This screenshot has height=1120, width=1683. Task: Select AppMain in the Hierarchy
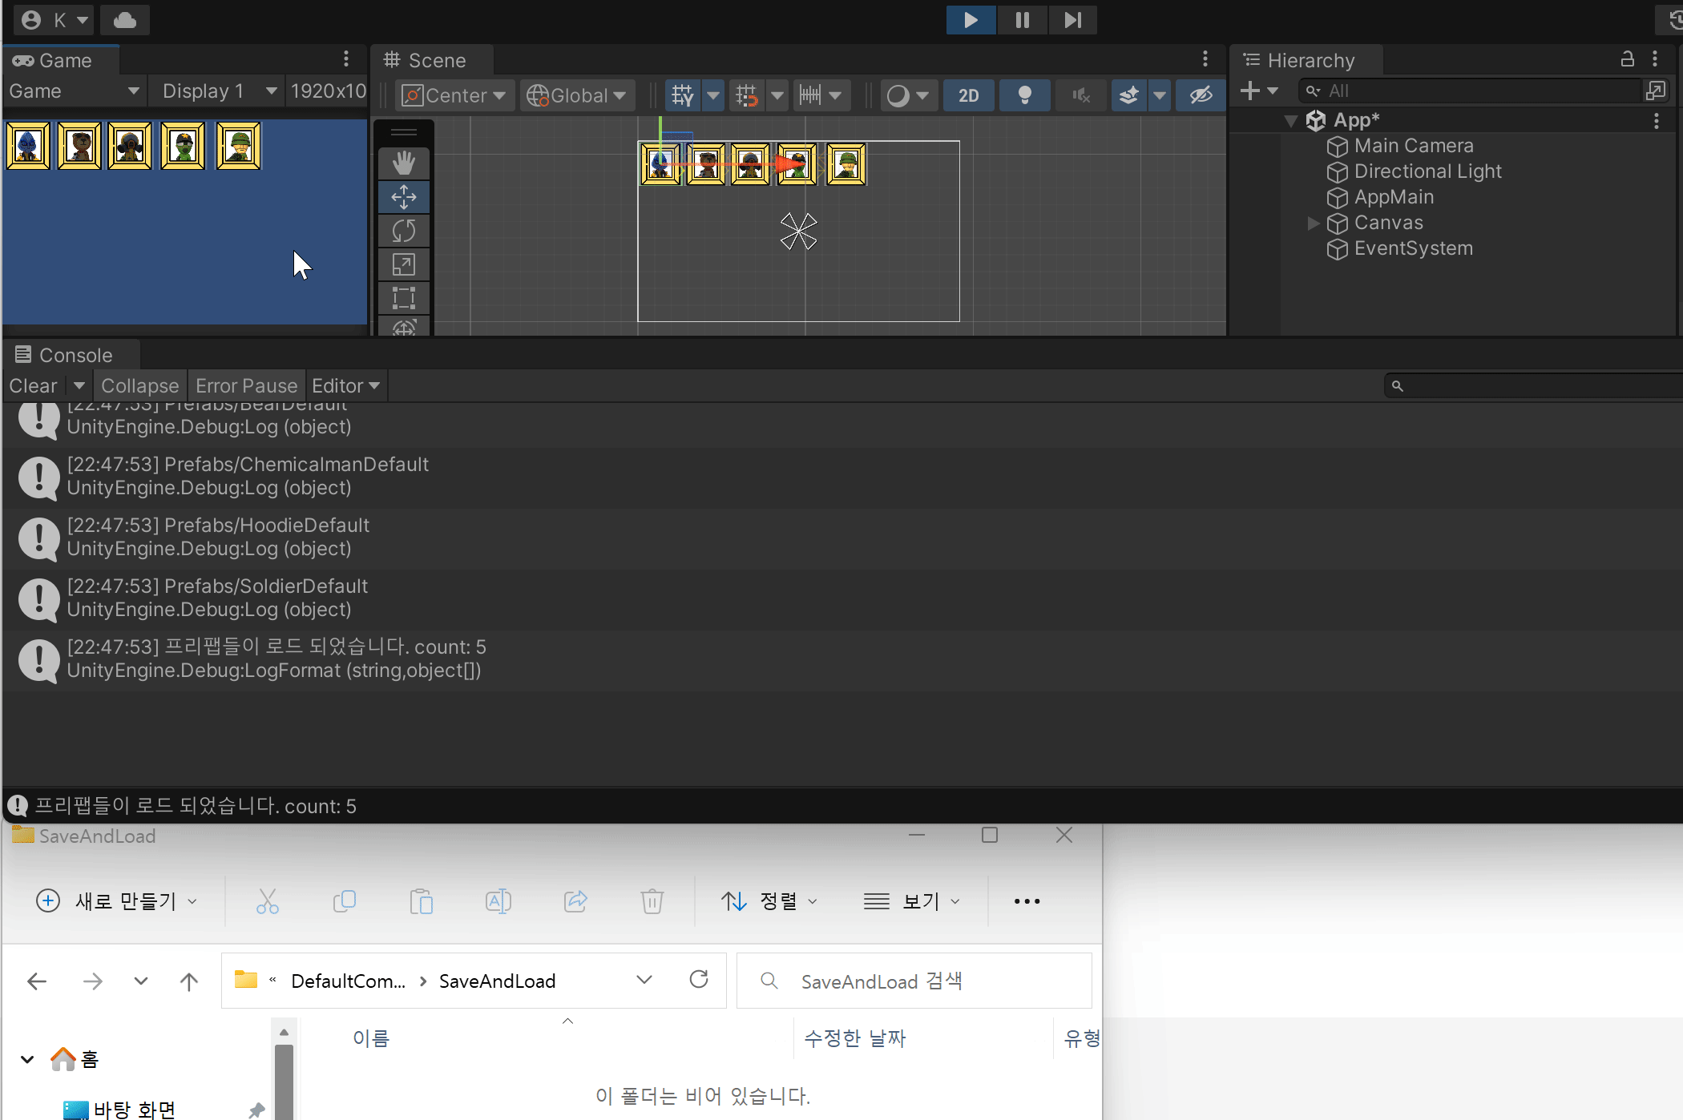coord(1394,197)
